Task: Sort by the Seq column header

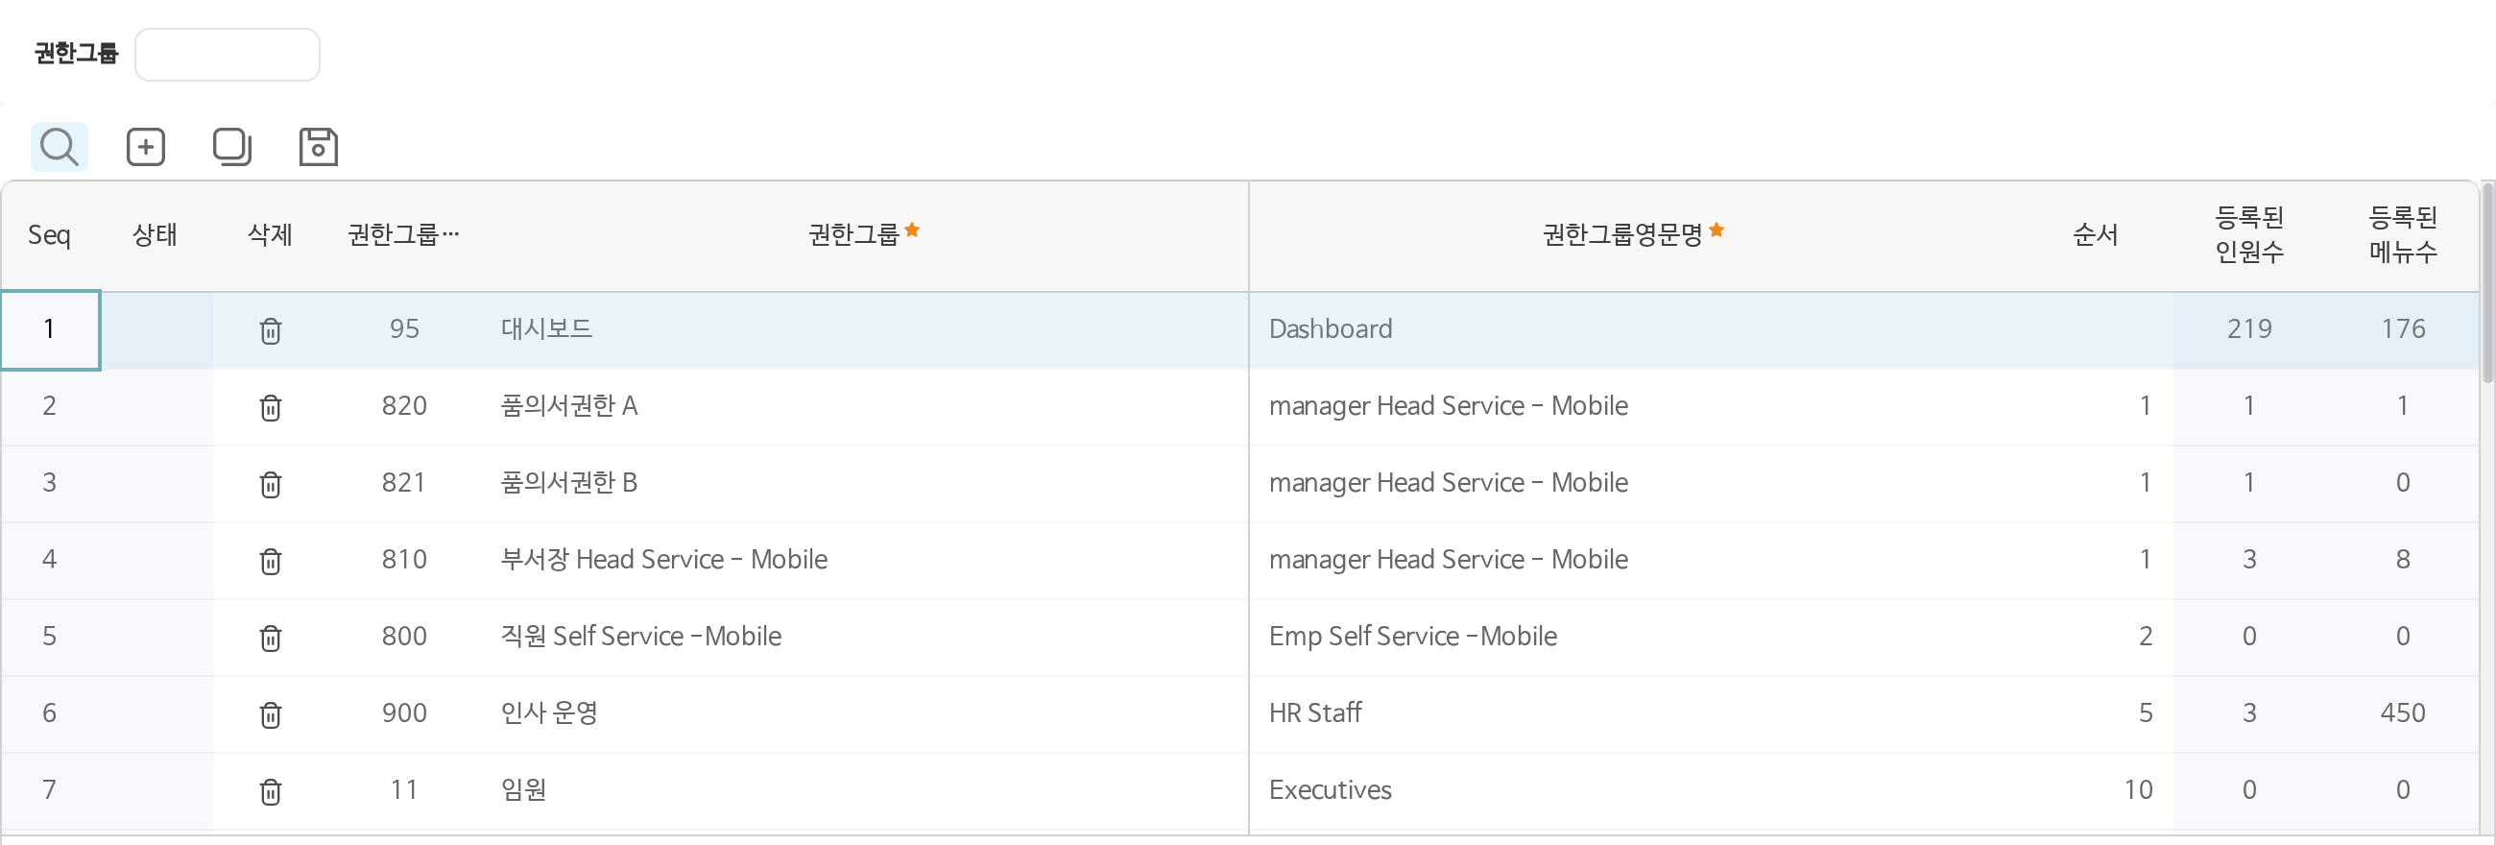Action: [49, 235]
